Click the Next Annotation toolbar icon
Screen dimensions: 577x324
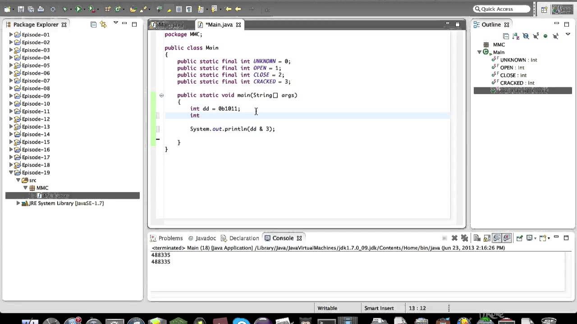[201, 9]
